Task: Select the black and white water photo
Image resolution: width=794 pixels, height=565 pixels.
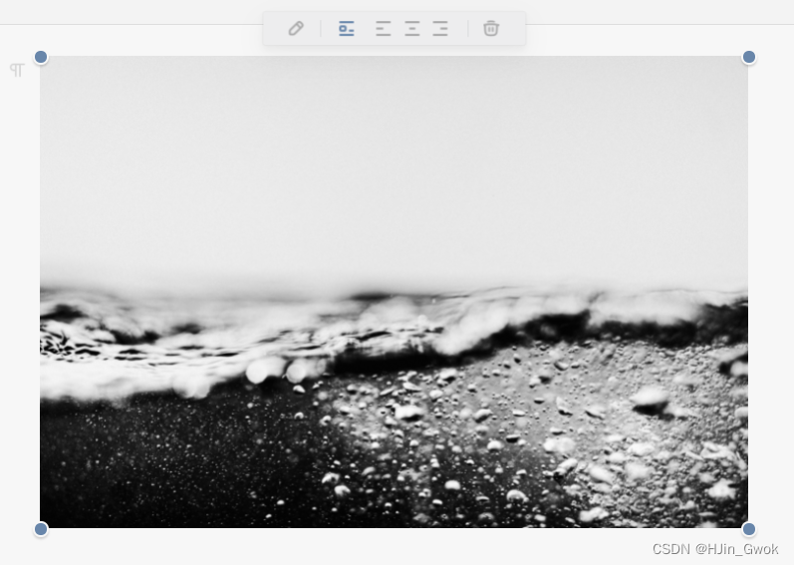Action: pyautogui.click(x=394, y=292)
